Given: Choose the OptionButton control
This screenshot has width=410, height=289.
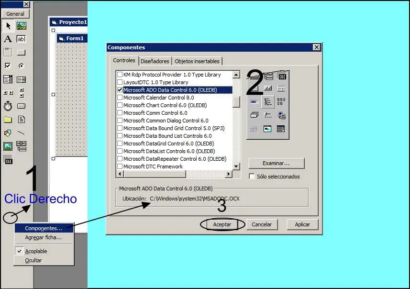Looking at the screenshot, I should (x=21, y=66).
